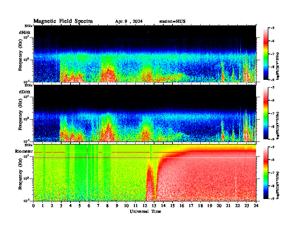305x236 pixels.
Task: Click hour "16" on the Universal Time axis
Action: coord(182,206)
